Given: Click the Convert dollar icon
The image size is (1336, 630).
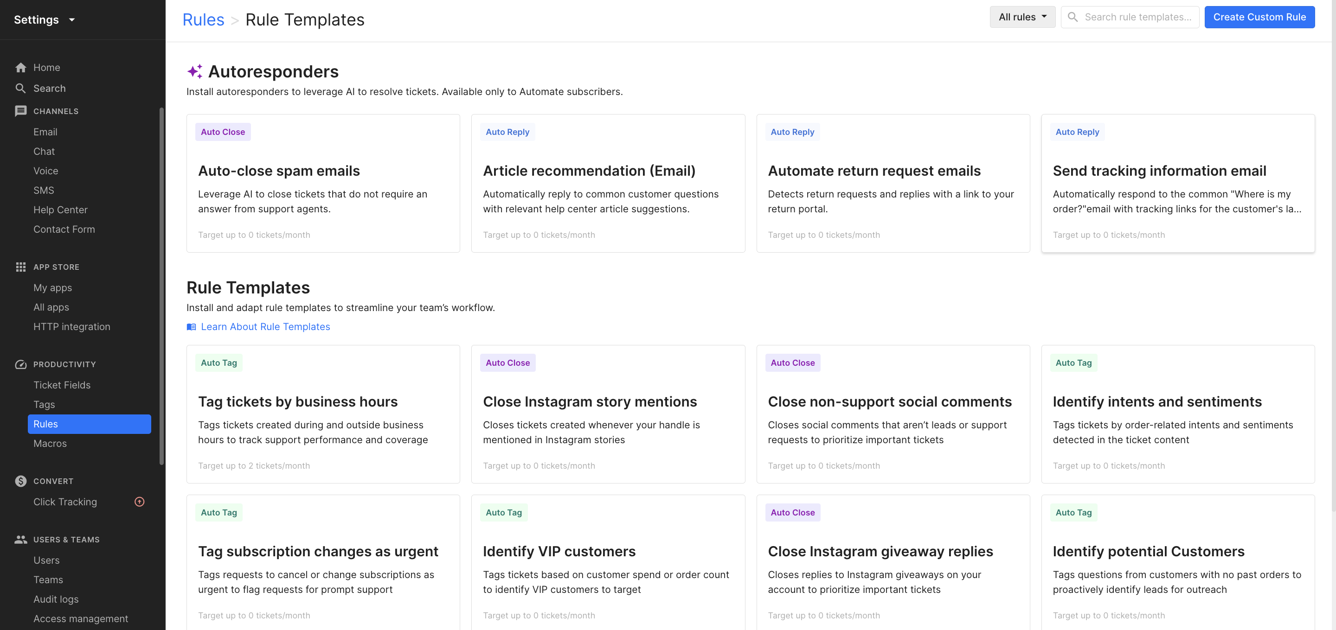Looking at the screenshot, I should coord(21,481).
